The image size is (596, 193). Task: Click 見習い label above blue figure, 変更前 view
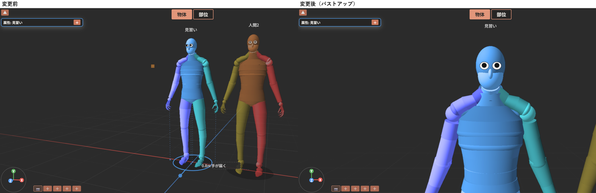pyautogui.click(x=191, y=30)
